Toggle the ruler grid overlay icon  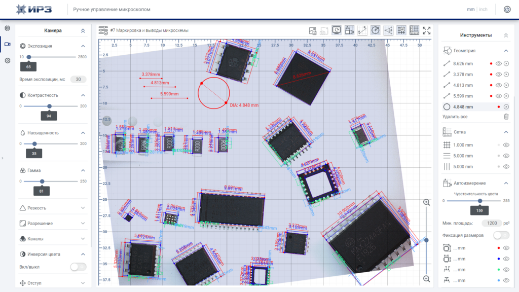point(414,30)
